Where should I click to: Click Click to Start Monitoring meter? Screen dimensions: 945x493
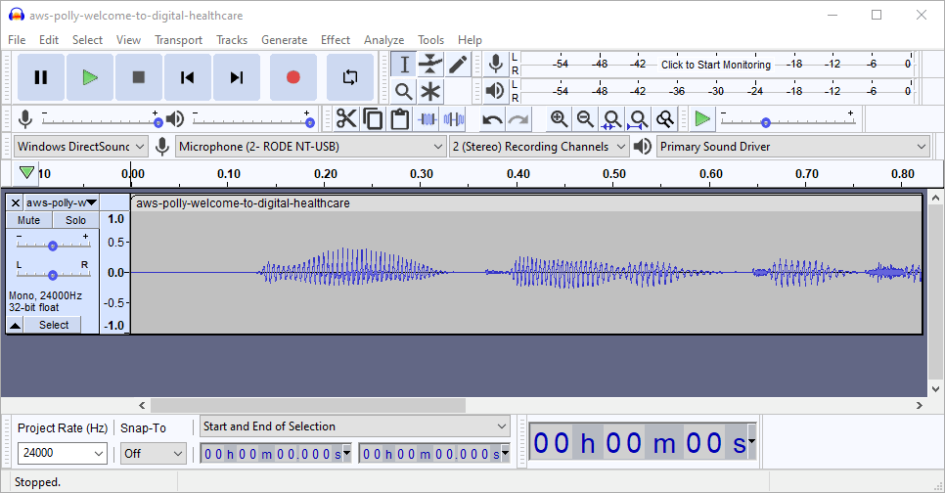pyautogui.click(x=716, y=65)
